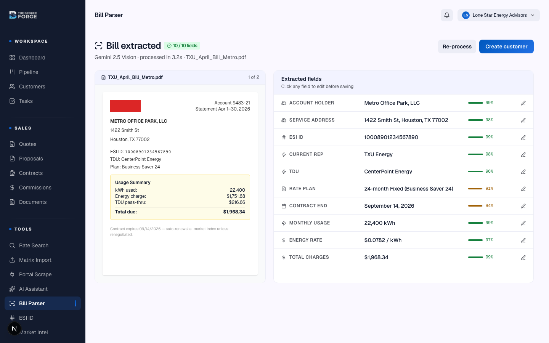Click The Broker Forge logo
This screenshot has width=549, height=343.
pos(23,15)
